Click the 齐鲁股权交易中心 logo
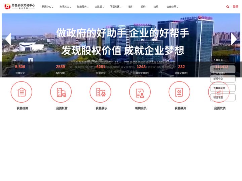This screenshot has width=242, height=181. pos(19,6)
